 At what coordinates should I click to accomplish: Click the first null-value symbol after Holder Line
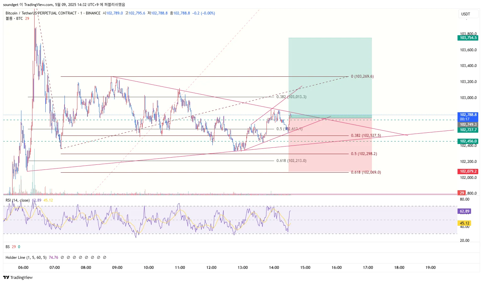click(x=62, y=258)
